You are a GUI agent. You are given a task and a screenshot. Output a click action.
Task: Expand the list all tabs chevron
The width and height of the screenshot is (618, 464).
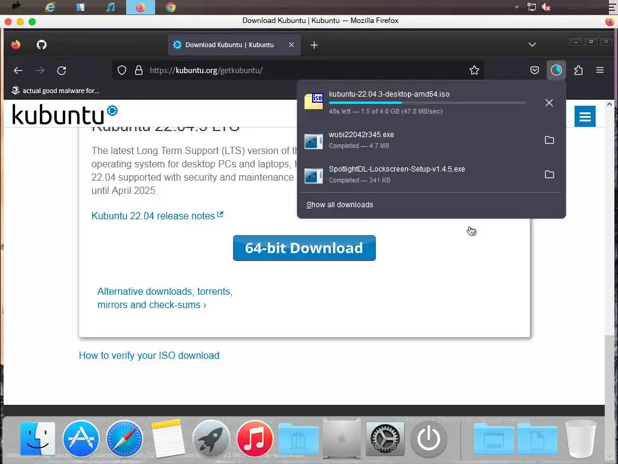[x=532, y=44]
